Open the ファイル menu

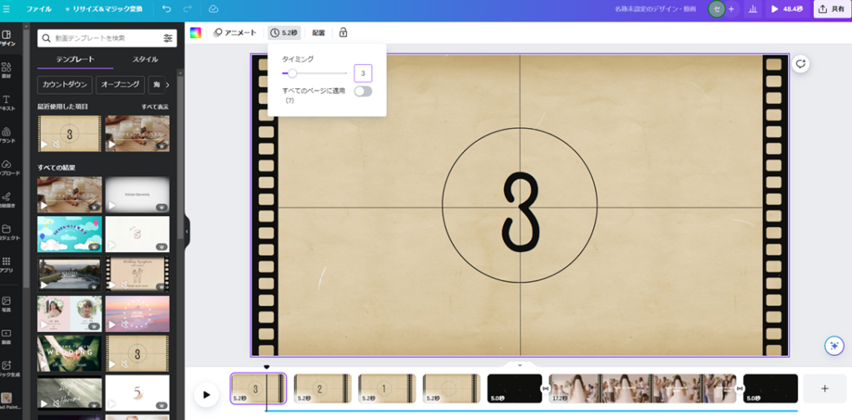(38, 9)
